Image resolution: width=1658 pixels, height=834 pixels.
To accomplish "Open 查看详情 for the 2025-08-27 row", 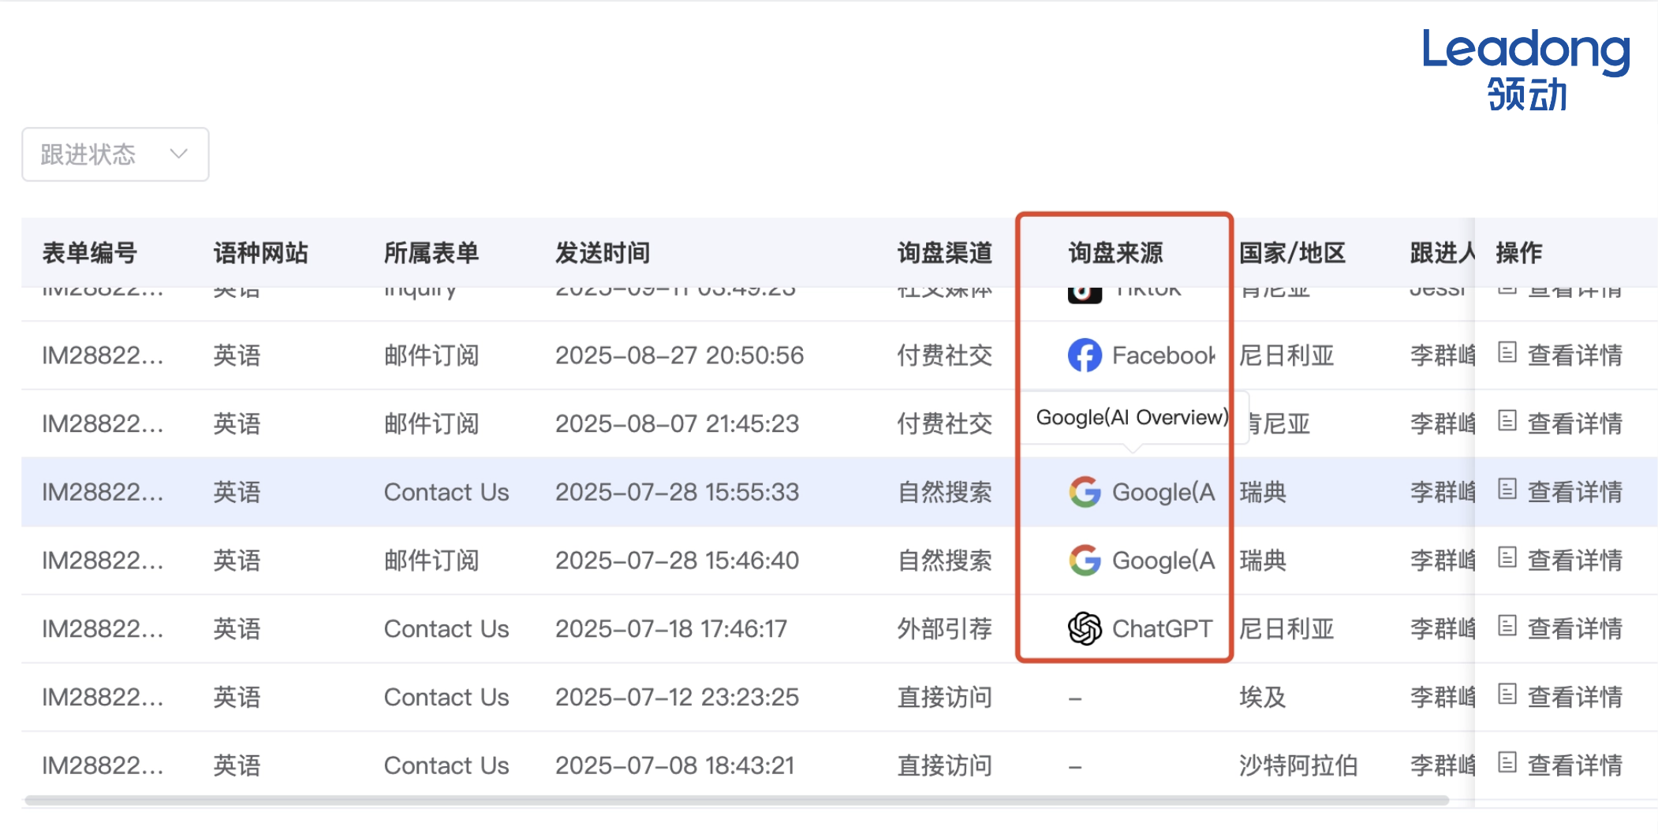I will pos(1574,356).
